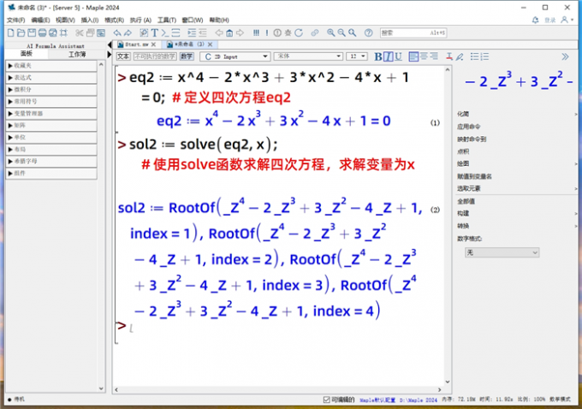This screenshot has width=582, height=409.
Task: Click the left-align text icon
Action: coord(413,56)
